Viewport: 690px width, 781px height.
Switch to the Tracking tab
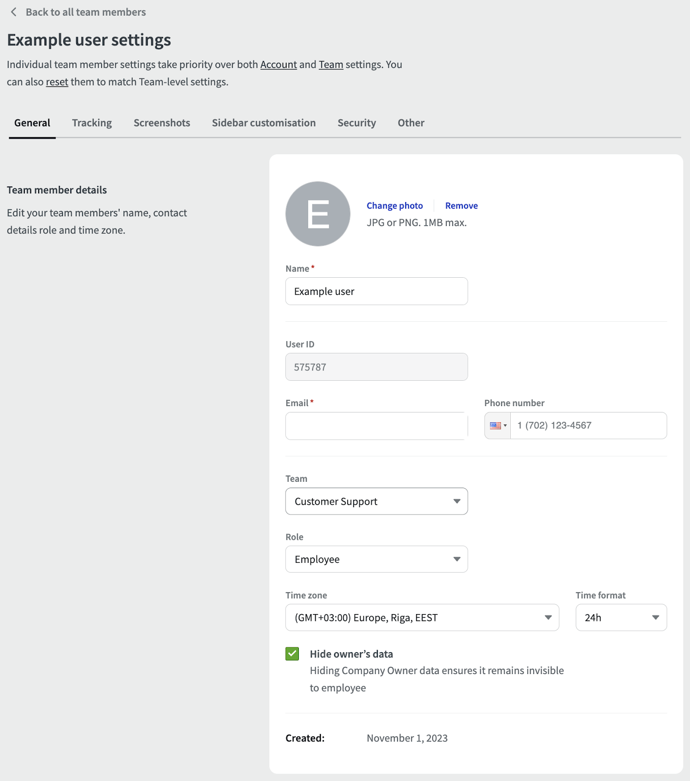pos(92,123)
